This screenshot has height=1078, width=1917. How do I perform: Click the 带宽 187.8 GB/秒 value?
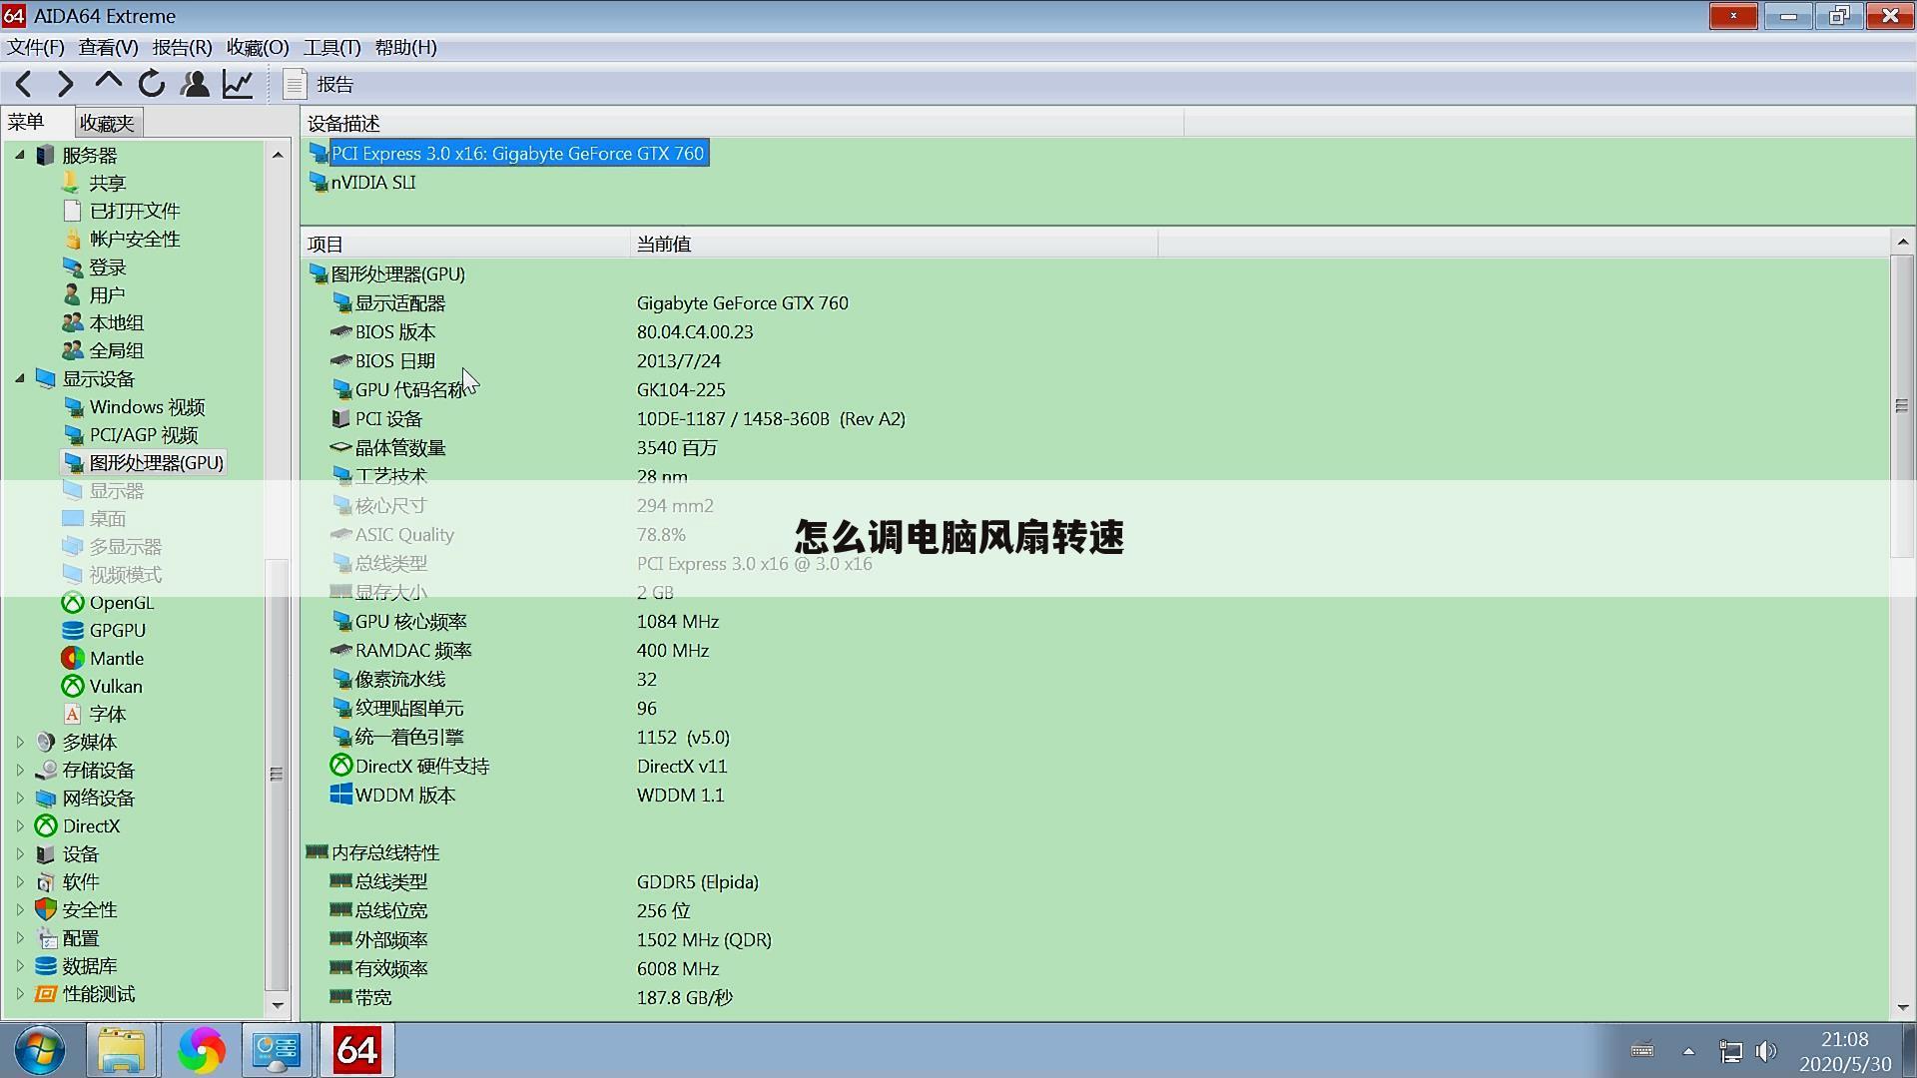(685, 997)
